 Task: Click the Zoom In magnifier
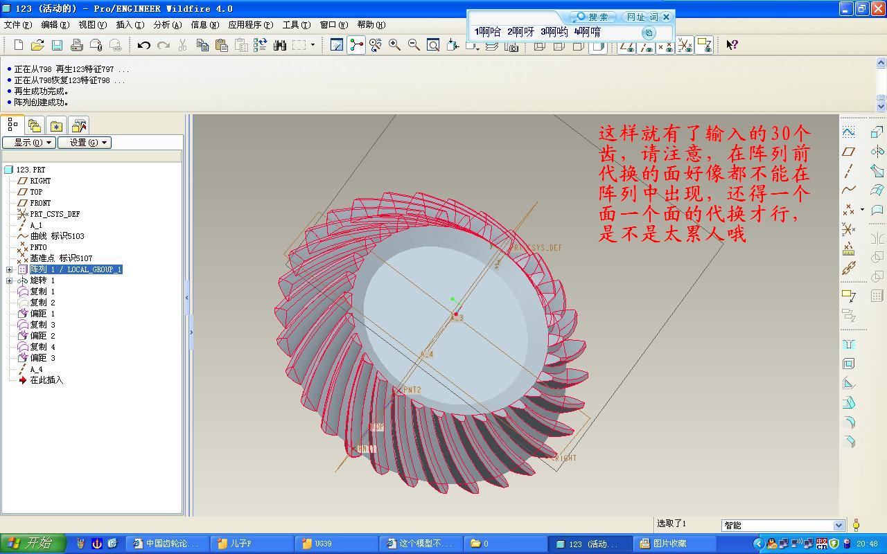coord(394,45)
